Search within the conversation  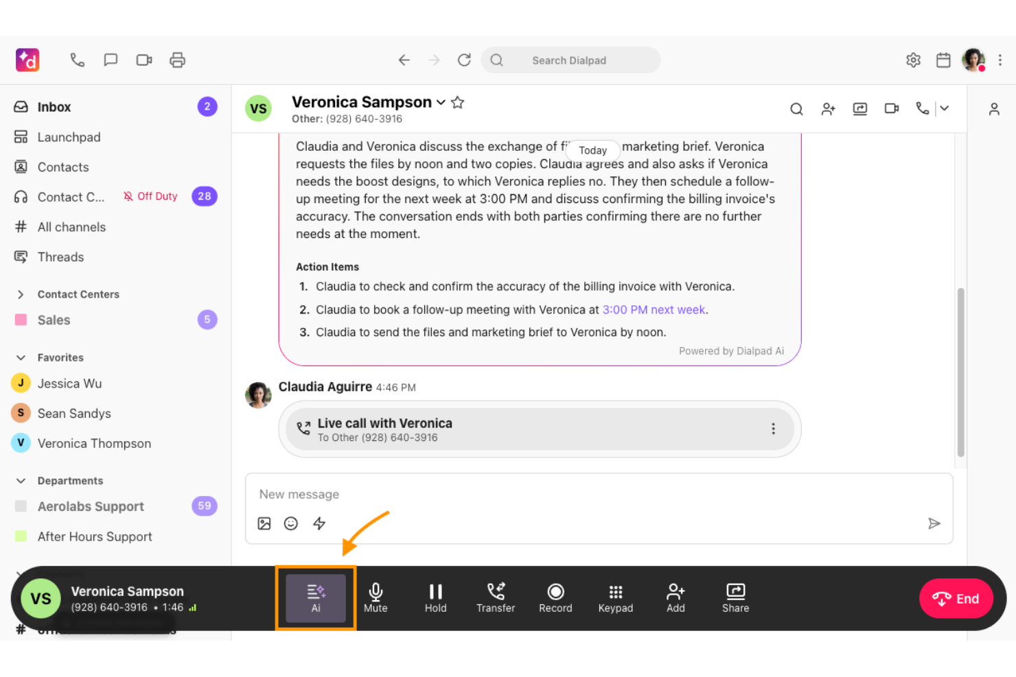click(x=796, y=109)
